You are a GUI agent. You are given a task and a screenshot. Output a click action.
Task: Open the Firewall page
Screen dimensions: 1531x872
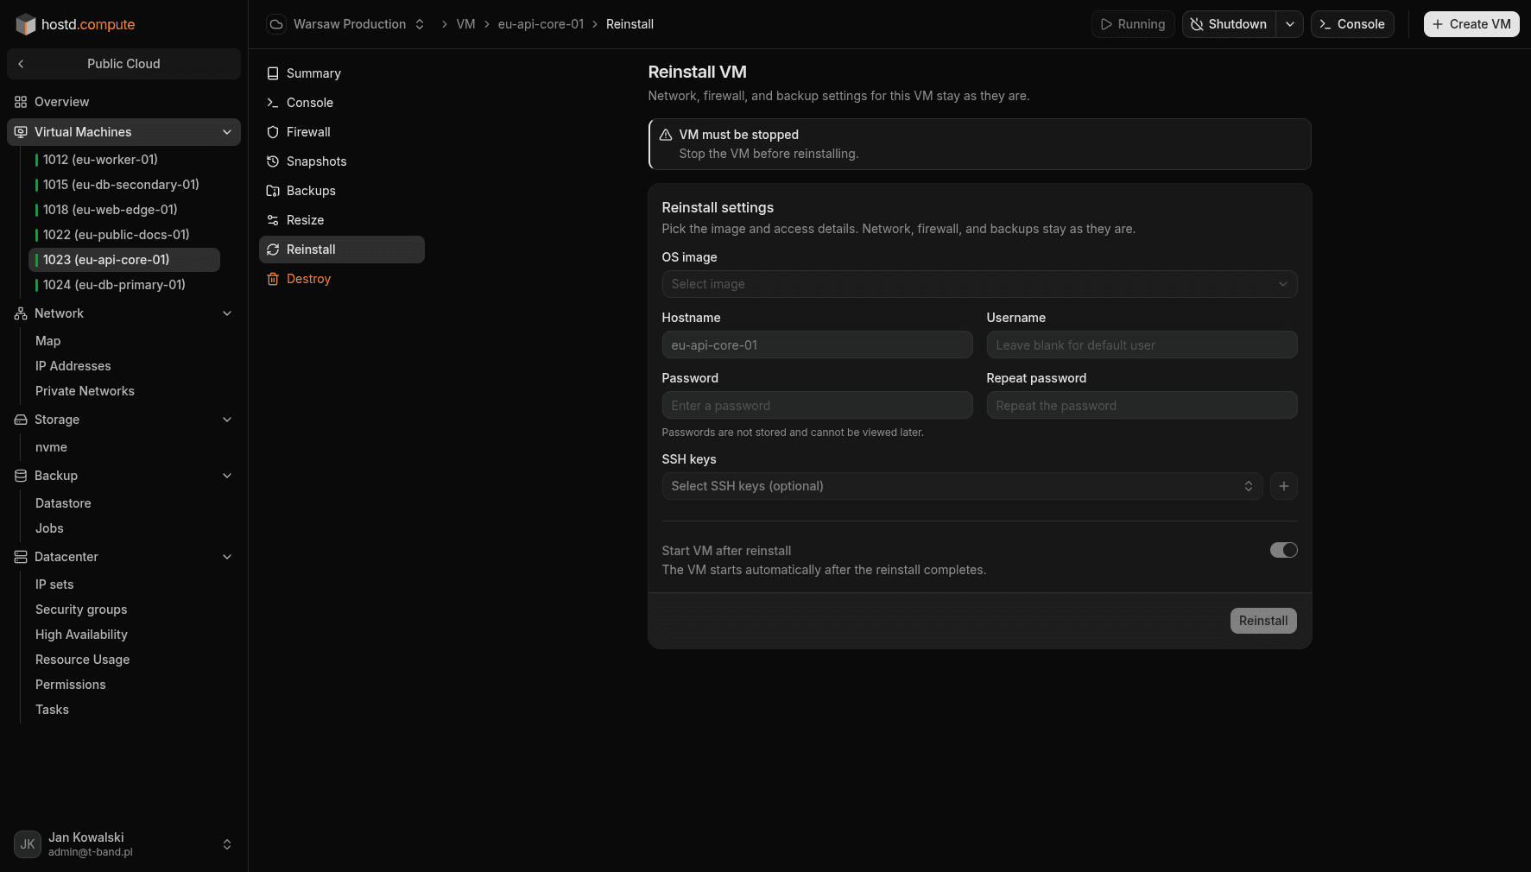click(x=342, y=132)
